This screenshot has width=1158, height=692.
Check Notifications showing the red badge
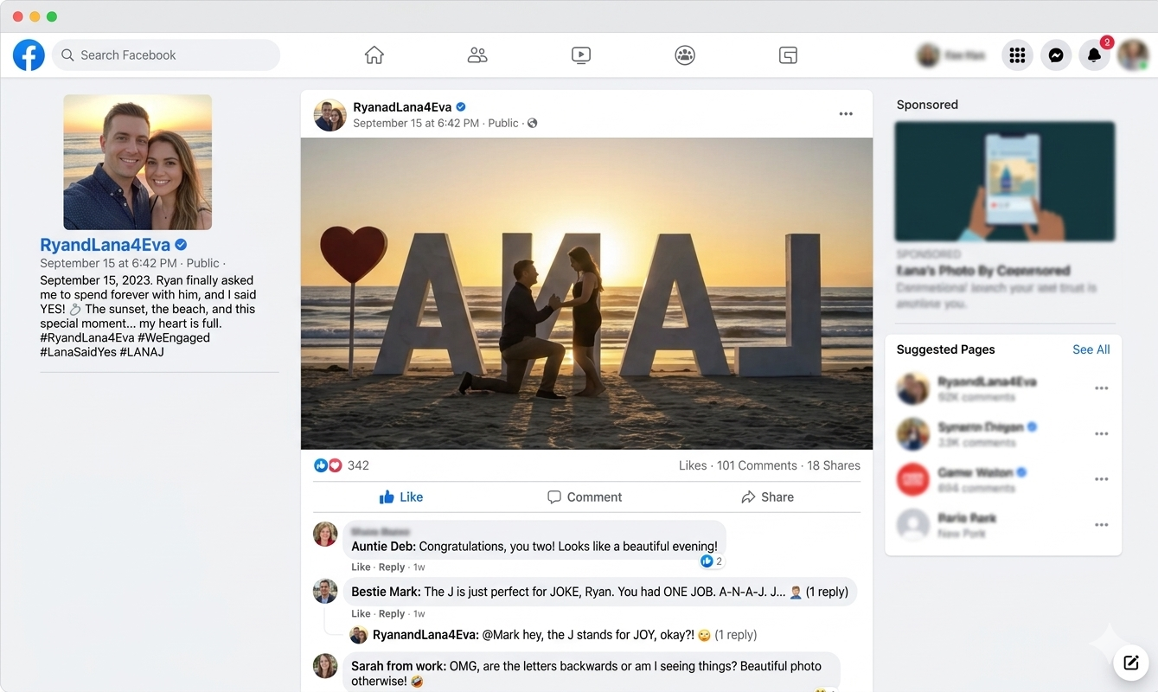tap(1093, 55)
